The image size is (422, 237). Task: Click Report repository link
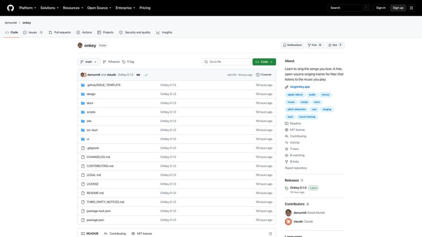pos(296,168)
